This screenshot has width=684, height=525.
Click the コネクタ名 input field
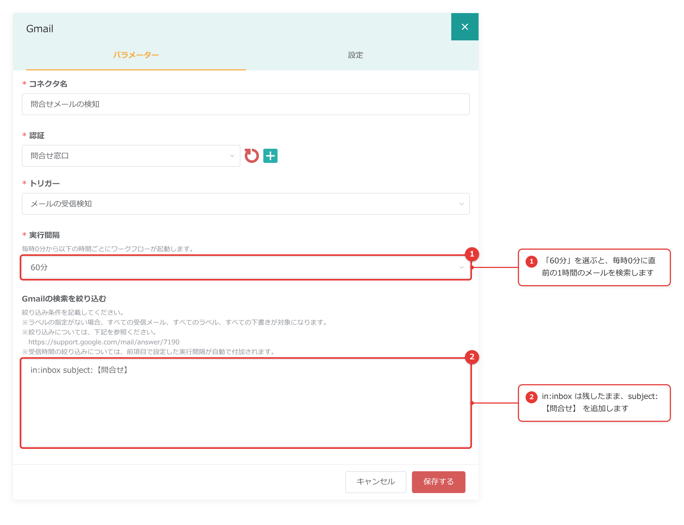point(246,104)
